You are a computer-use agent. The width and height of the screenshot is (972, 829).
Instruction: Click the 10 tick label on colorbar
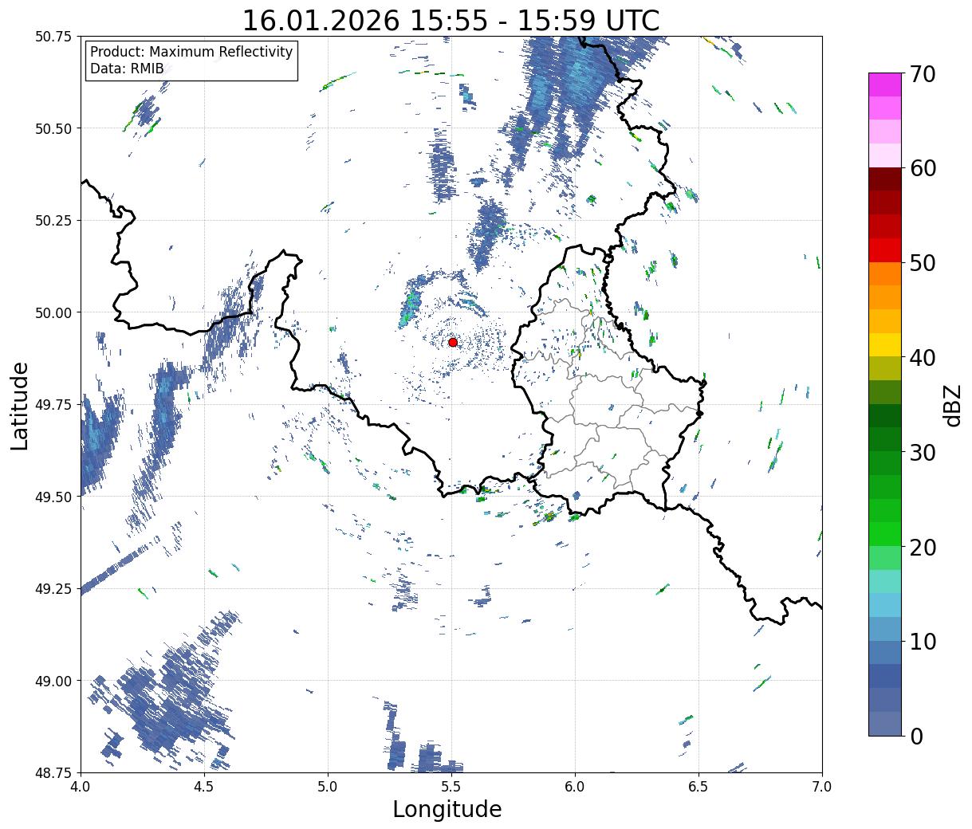pyautogui.click(x=923, y=641)
